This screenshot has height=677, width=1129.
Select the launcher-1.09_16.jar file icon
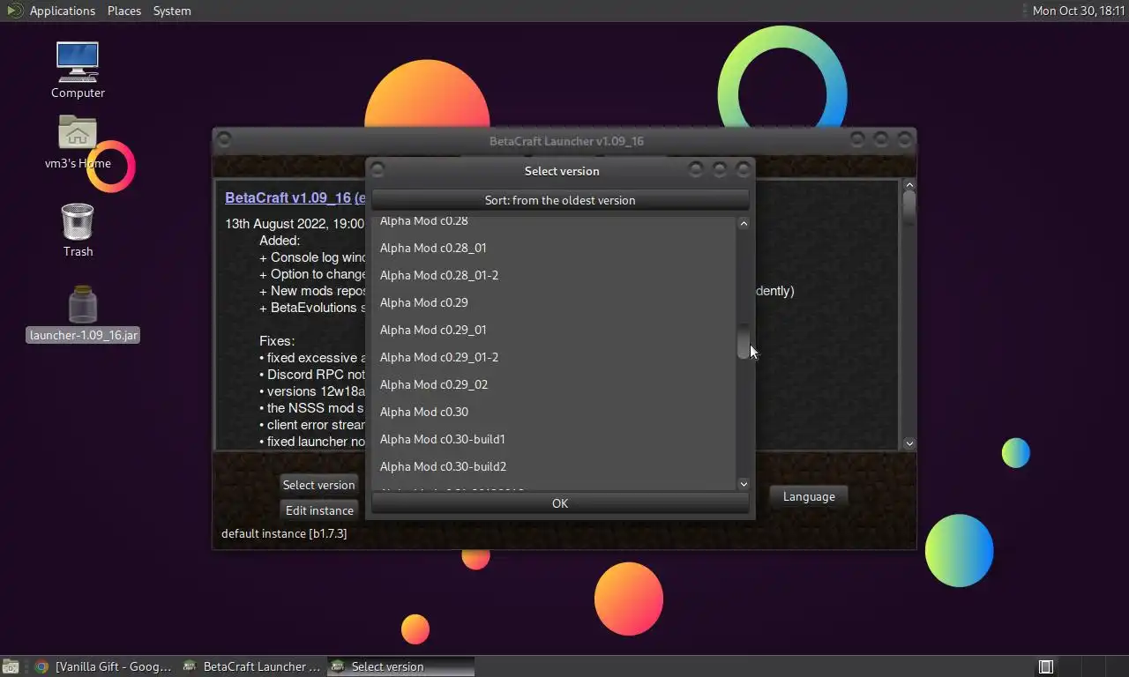[83, 314]
